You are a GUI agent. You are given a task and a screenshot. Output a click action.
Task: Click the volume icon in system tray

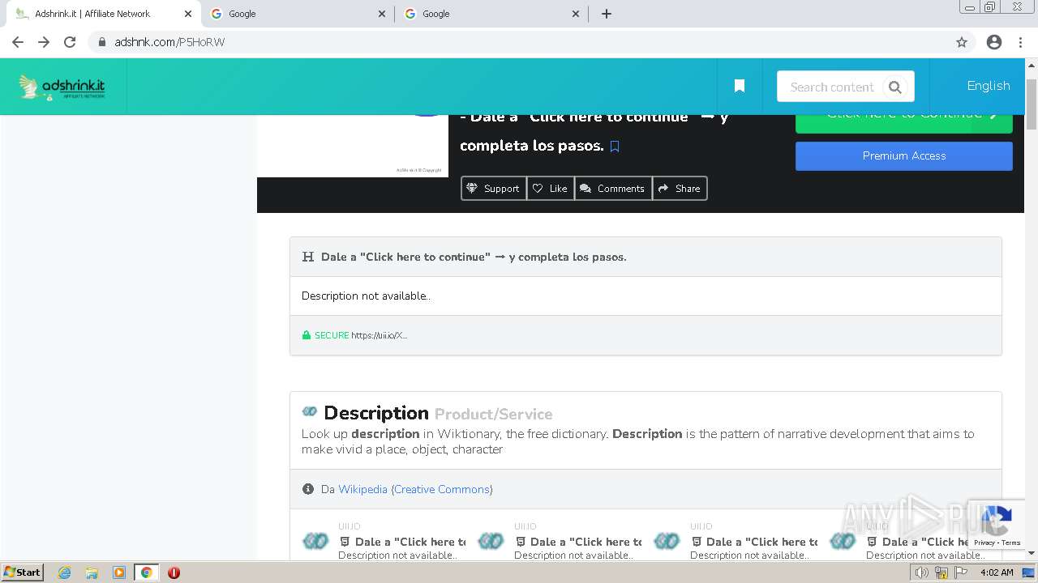click(x=922, y=572)
